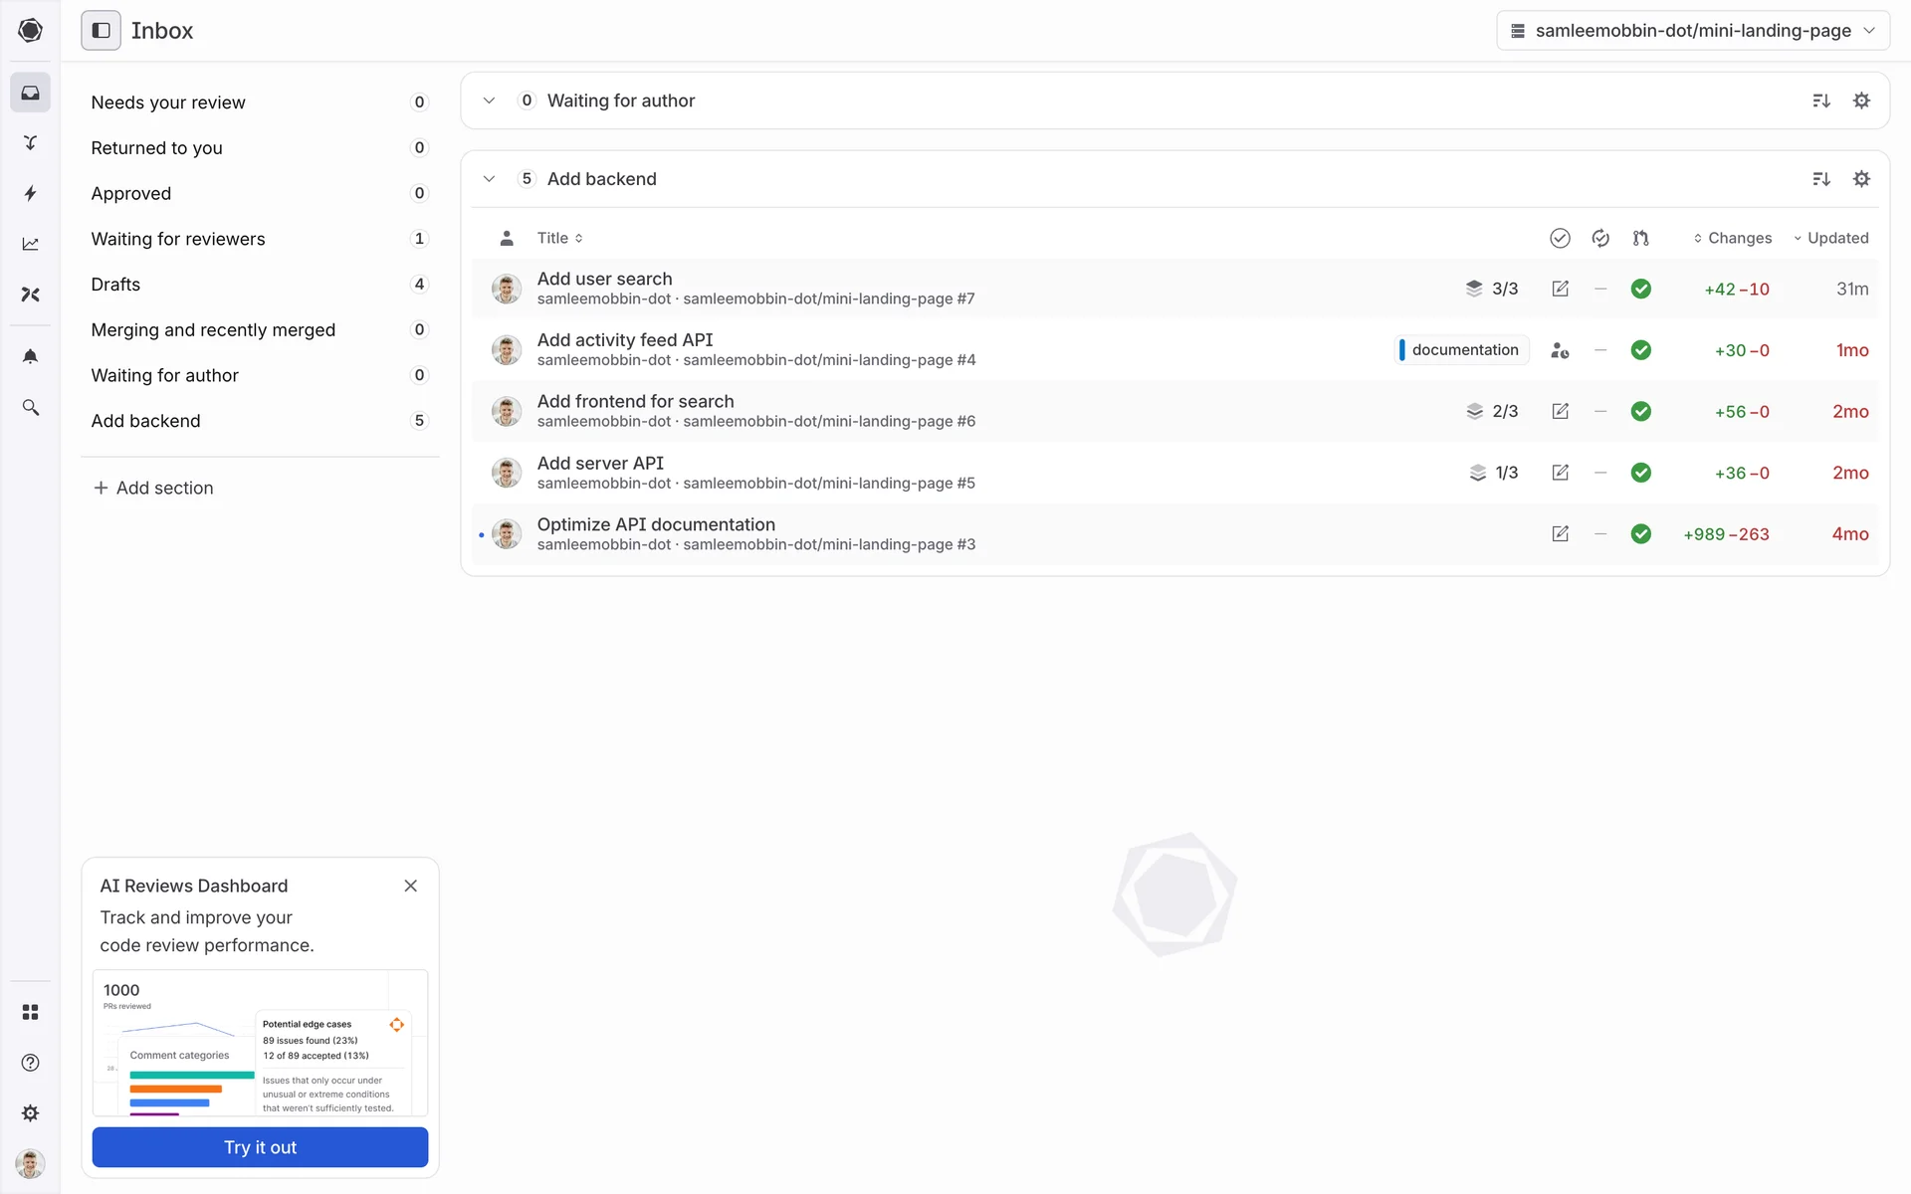Click the search magnifier in left rail

pos(31,407)
